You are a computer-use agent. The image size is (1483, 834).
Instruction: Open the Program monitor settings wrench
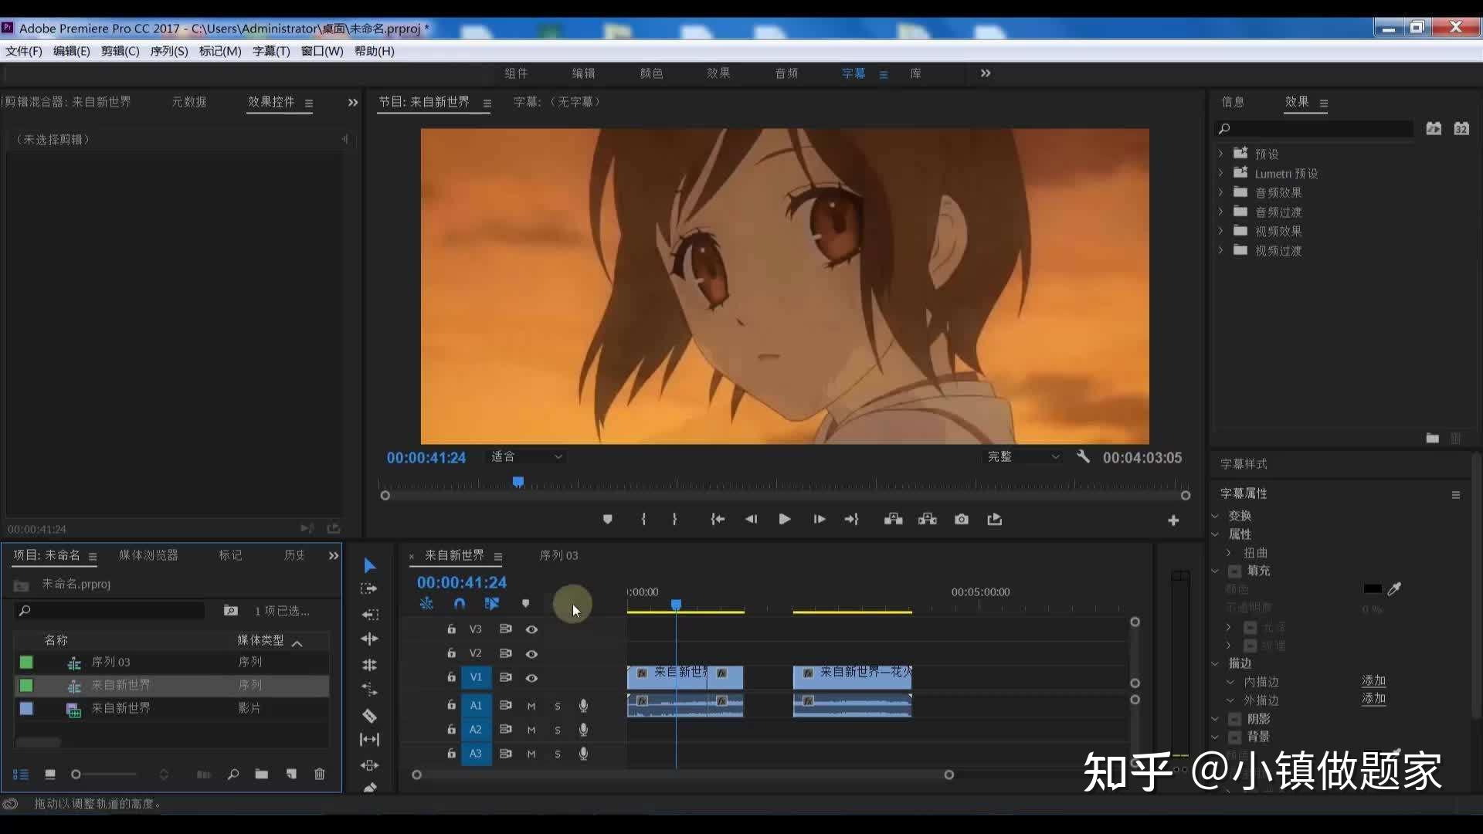pos(1083,456)
